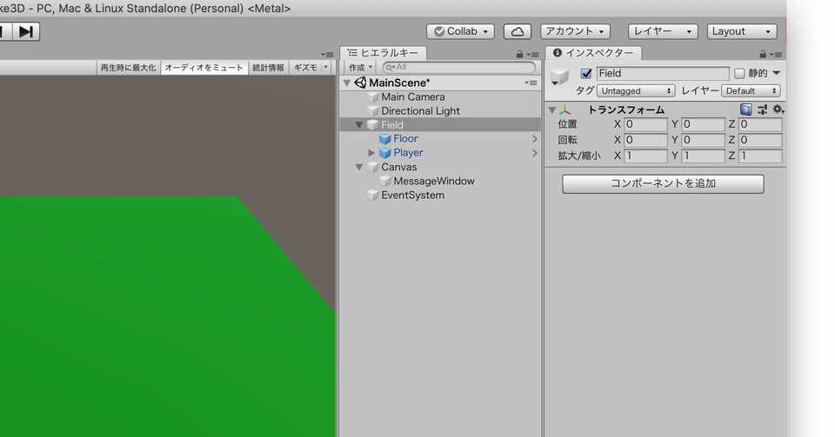Screen dimensions: 835x437
Task: Toggle the Hierarchy panel lock icon
Action: coord(520,54)
